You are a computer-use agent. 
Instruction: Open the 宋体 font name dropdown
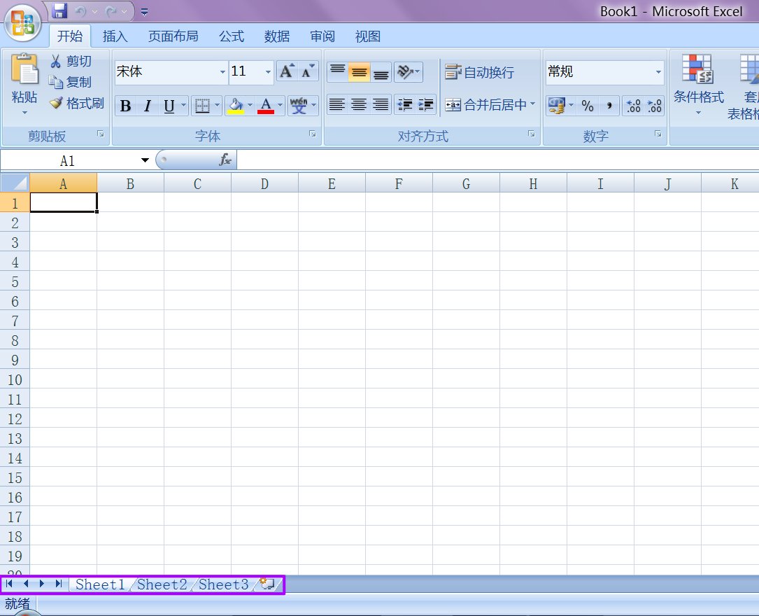click(x=222, y=71)
